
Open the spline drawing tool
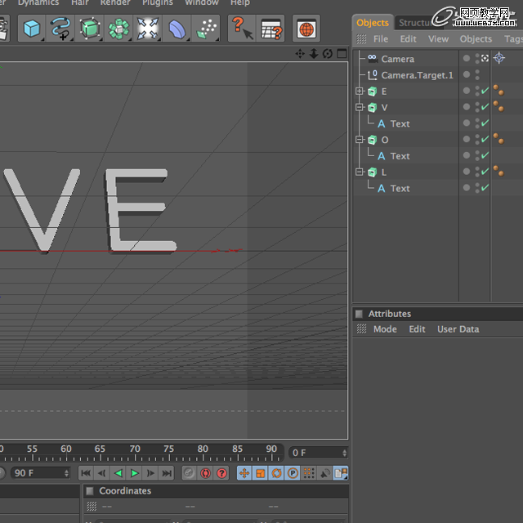coord(60,29)
